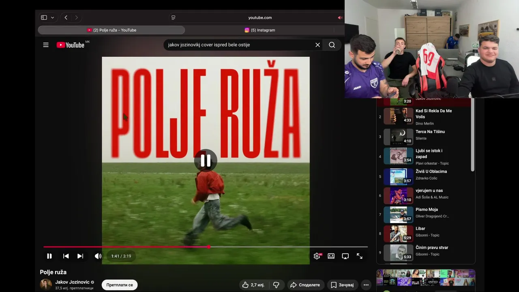Play Libar by Gibonni

424,234
